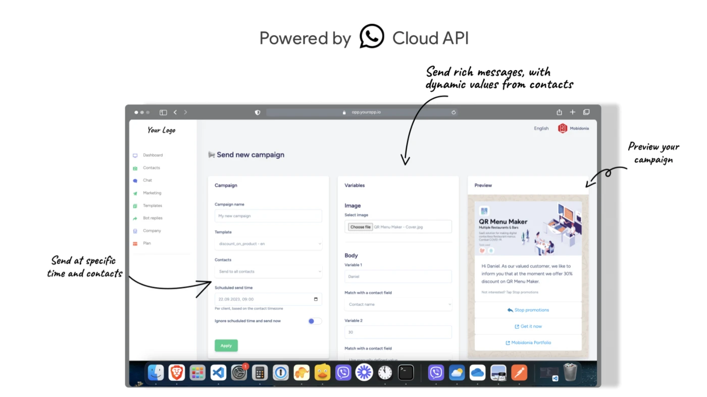Click the English language selector
Screen dimensions: 707x397
(541, 129)
